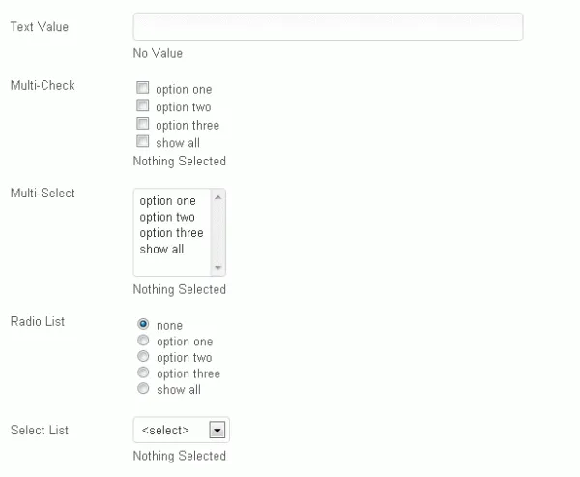Enable the "option two" checkbox

(x=143, y=106)
